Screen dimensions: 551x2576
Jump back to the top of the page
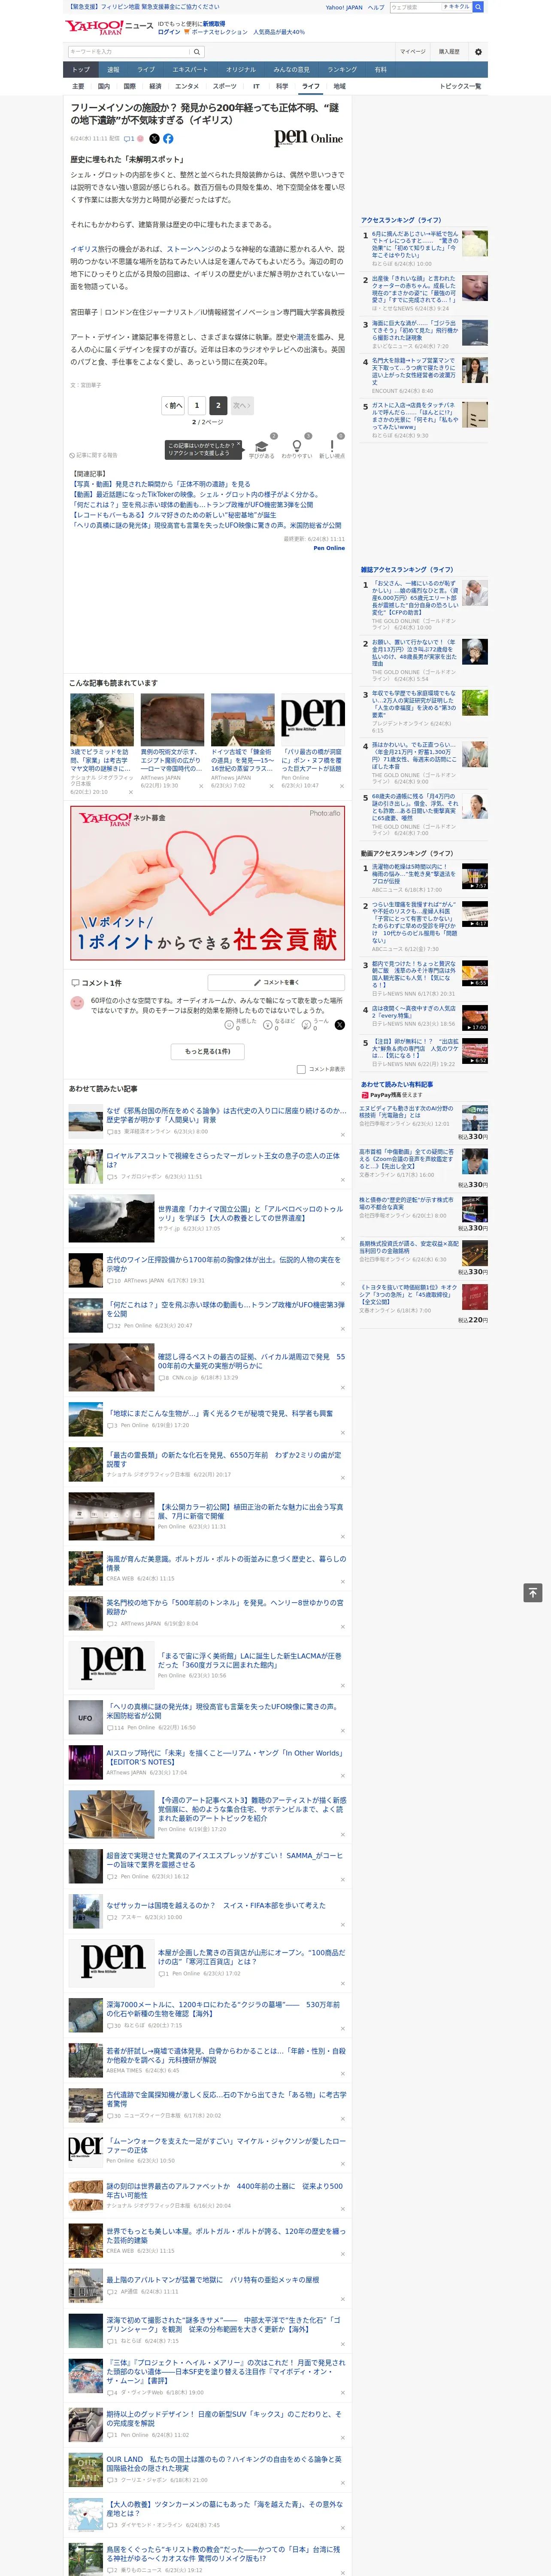(532, 1593)
